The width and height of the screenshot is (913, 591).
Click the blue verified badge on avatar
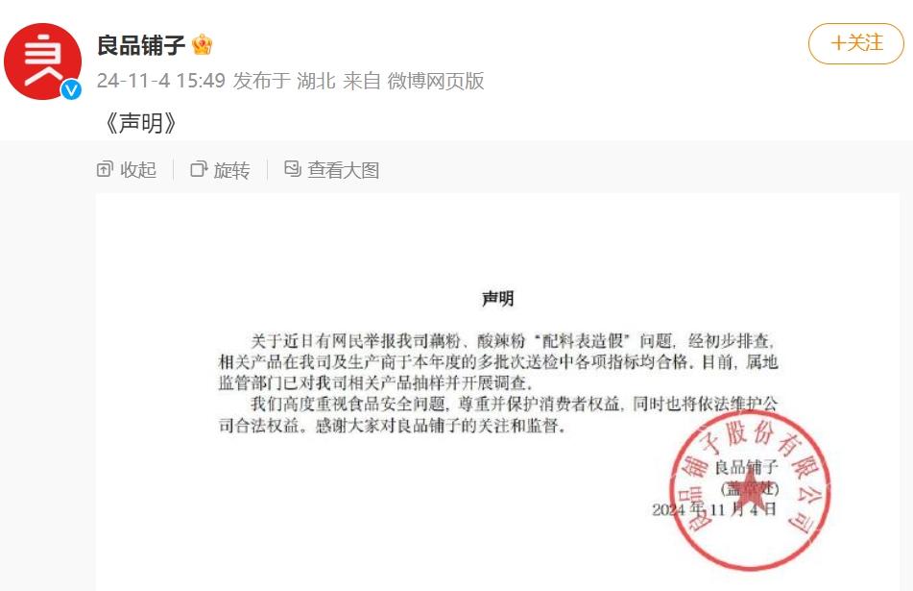point(71,89)
